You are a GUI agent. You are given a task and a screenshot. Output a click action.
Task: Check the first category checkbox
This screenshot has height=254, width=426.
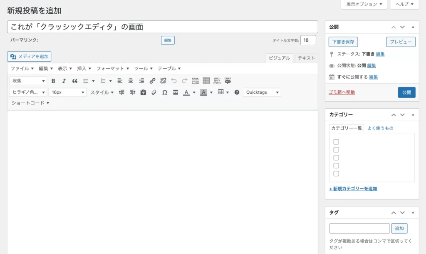[x=336, y=142]
